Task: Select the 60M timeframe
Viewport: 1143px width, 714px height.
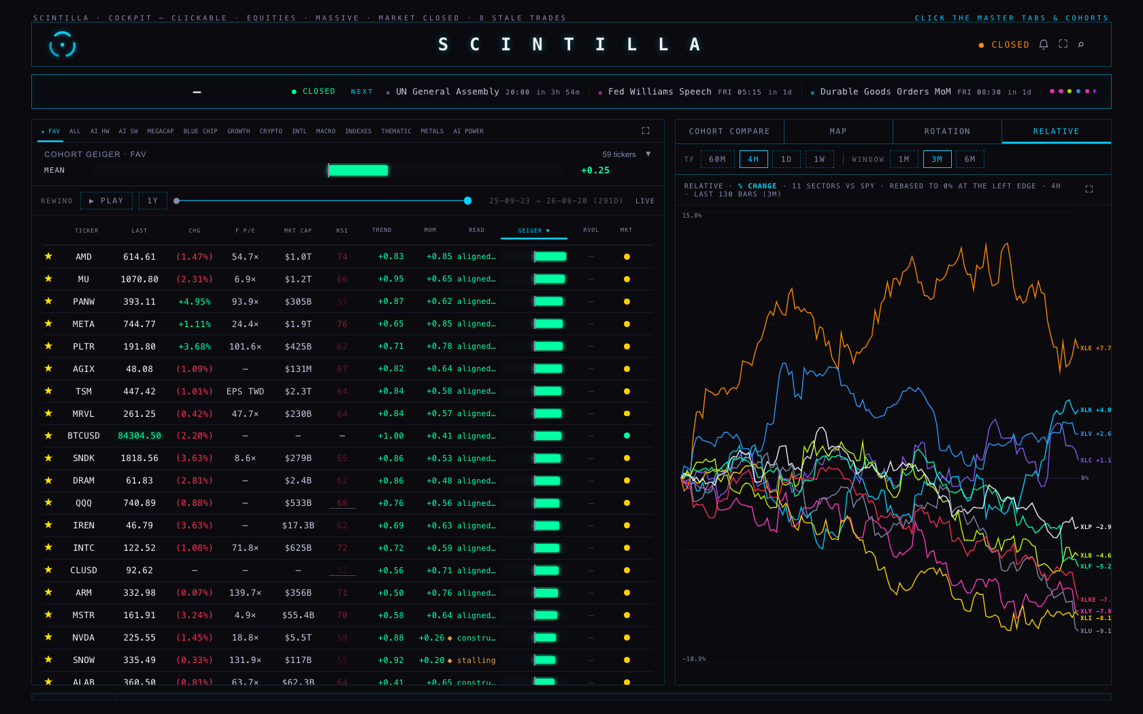Action: (717, 159)
